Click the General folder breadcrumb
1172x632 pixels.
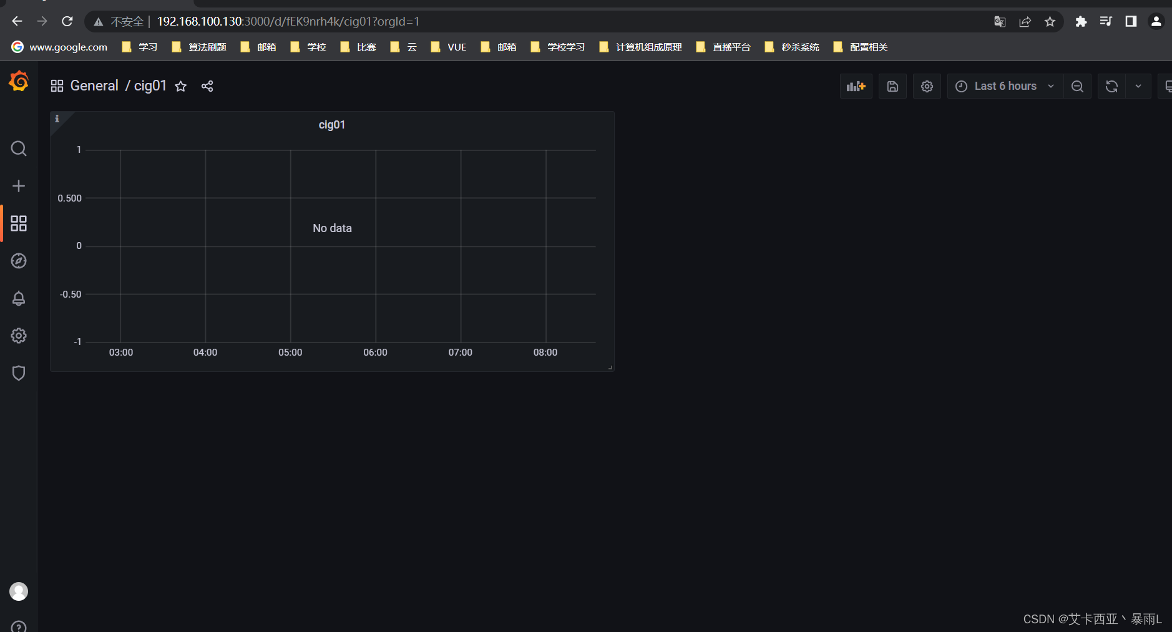94,85
